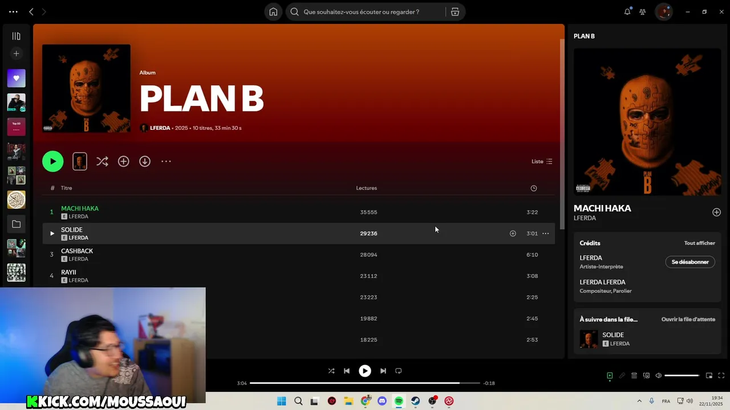Open the Spotify three-dot app menu
This screenshot has width=730, height=410.
coord(13,11)
